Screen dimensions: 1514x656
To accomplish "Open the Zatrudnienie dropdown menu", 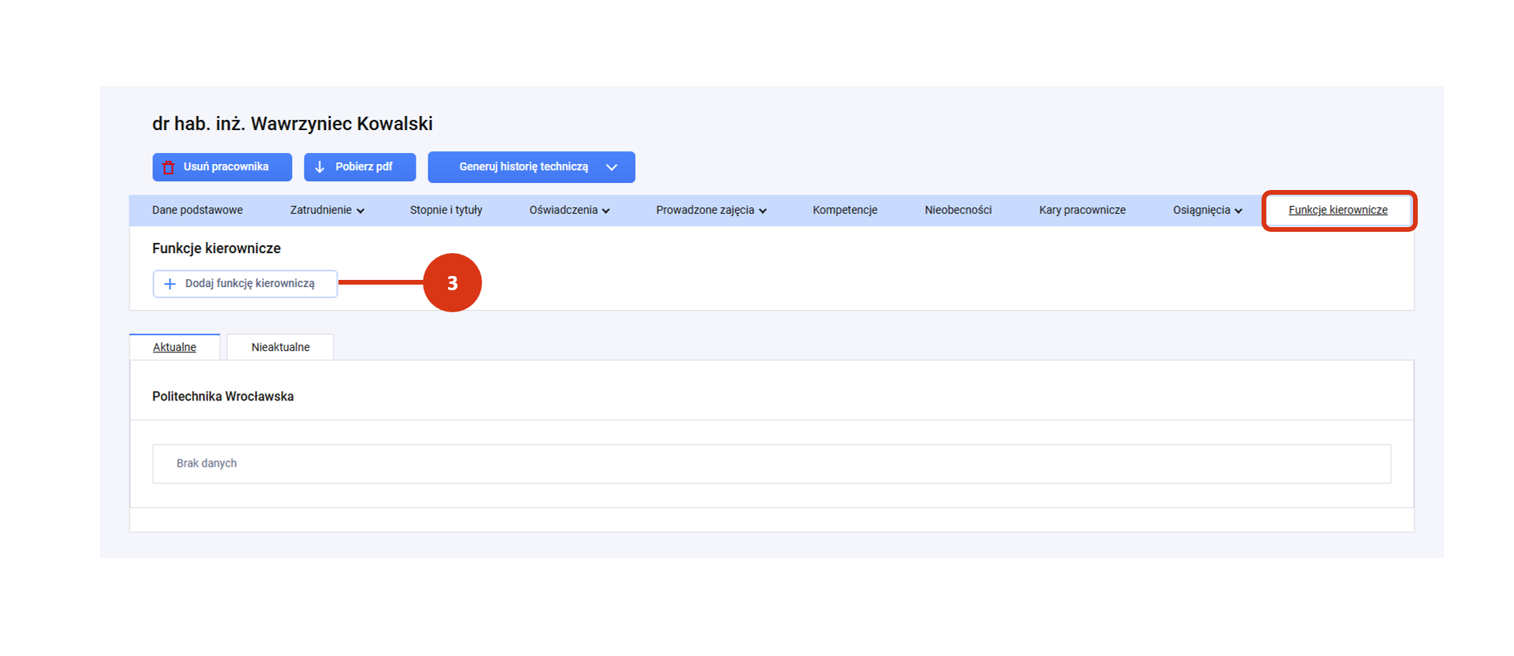I will tap(327, 211).
